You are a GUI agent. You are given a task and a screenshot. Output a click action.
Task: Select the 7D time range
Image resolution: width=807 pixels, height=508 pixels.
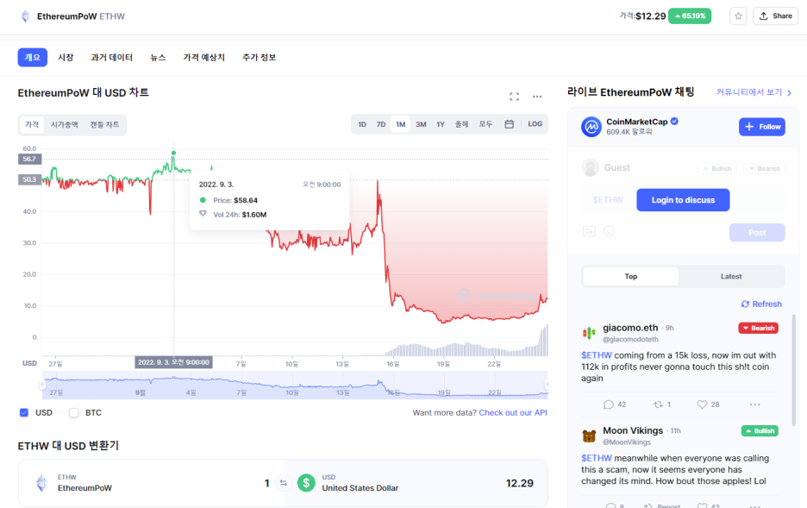coord(381,124)
